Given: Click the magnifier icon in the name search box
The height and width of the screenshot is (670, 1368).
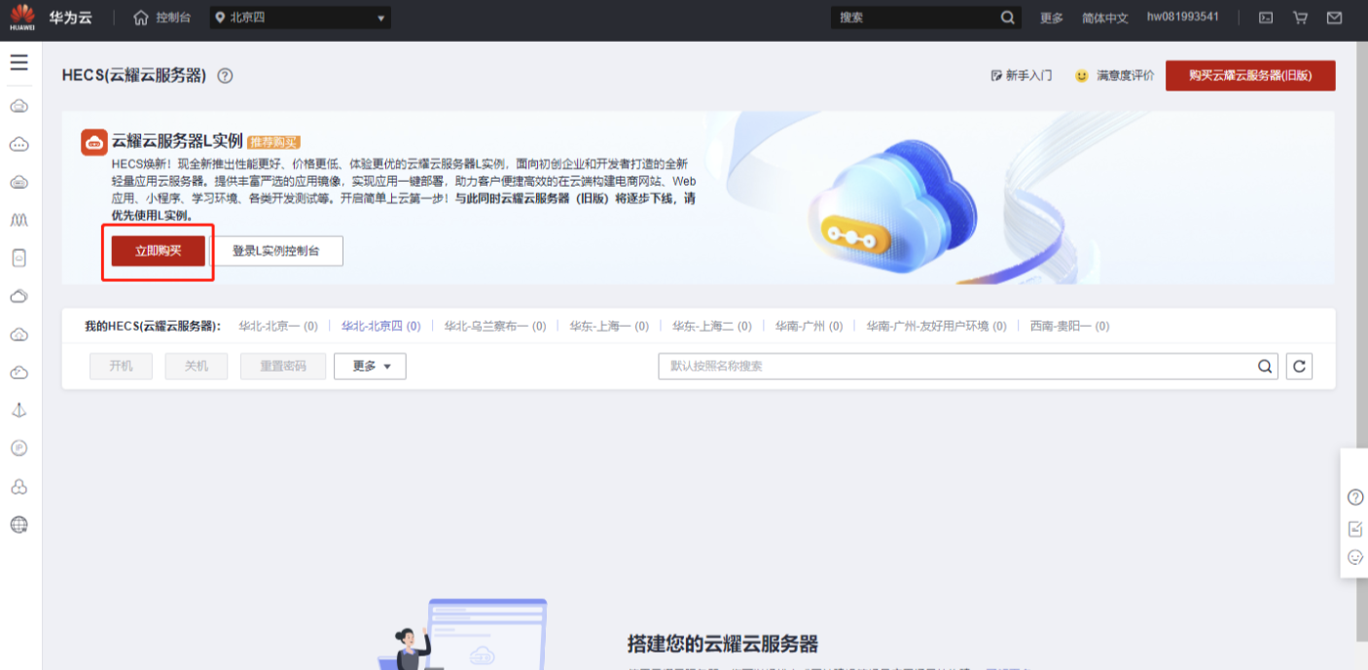Looking at the screenshot, I should pyautogui.click(x=1265, y=367).
